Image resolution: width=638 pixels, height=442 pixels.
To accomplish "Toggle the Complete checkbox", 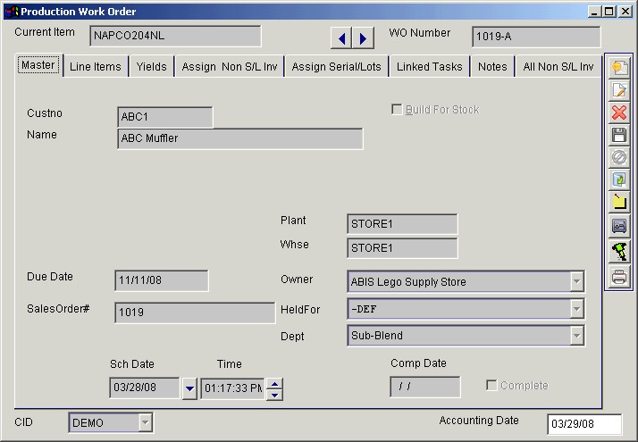I will (491, 386).
